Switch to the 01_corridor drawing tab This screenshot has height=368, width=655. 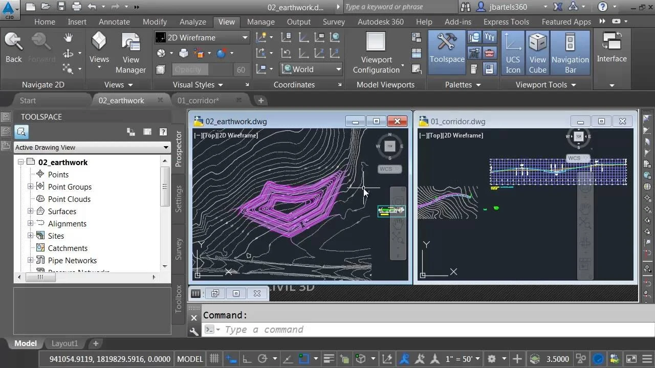point(198,100)
